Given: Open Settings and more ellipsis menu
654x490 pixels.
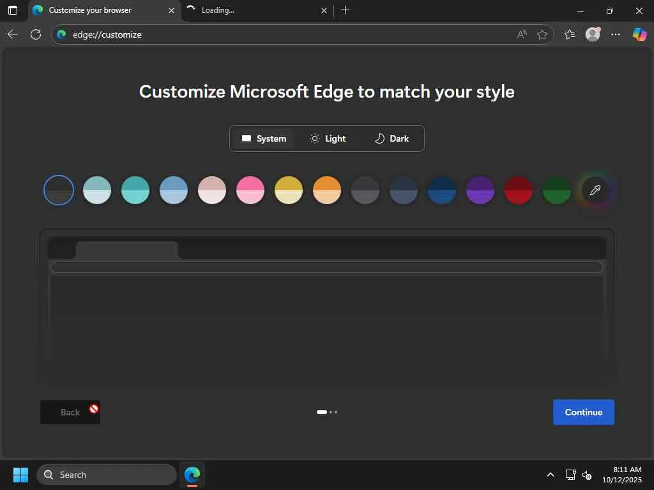Looking at the screenshot, I should [x=616, y=34].
